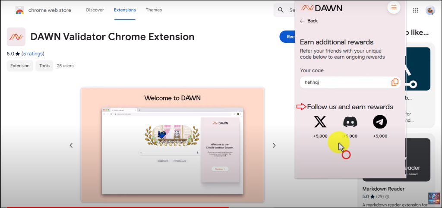Screen dimensions: 442x208
Task: Click the referral code field hehnqj
Action: [343, 82]
